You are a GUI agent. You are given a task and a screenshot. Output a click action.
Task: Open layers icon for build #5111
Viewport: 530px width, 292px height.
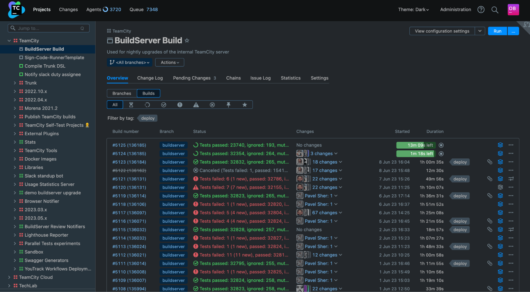pos(500,263)
